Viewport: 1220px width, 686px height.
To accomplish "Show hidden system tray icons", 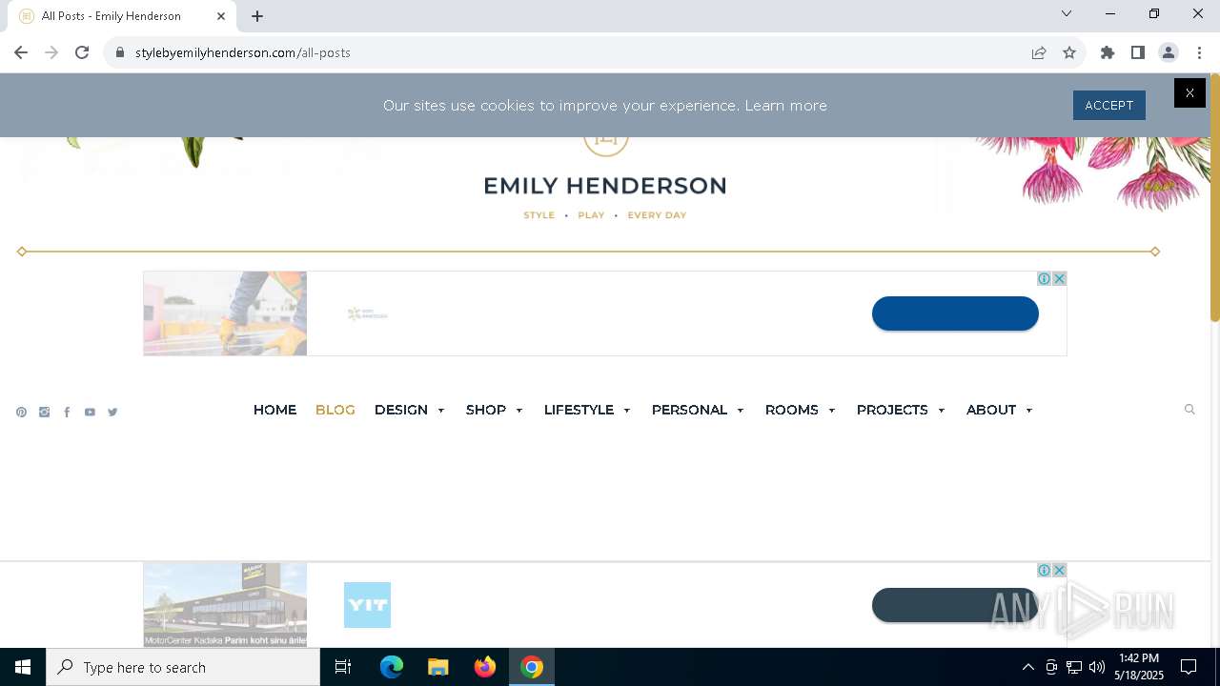I will [x=1027, y=667].
